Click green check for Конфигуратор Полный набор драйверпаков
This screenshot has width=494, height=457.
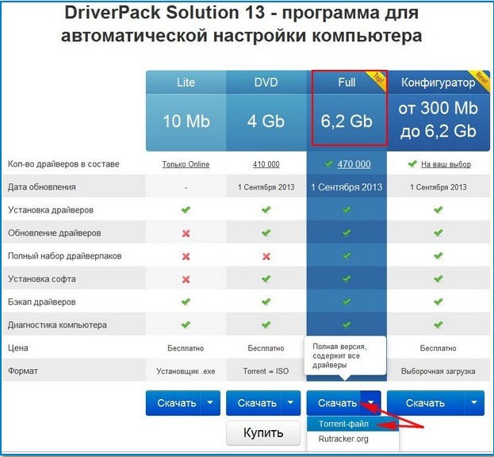click(438, 255)
